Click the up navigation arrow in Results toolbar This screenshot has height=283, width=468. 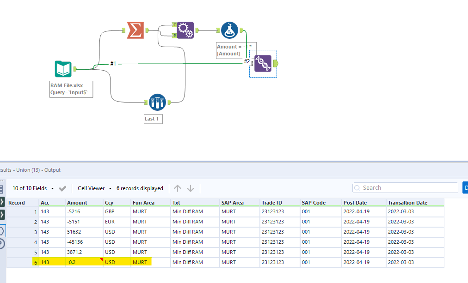(x=178, y=188)
